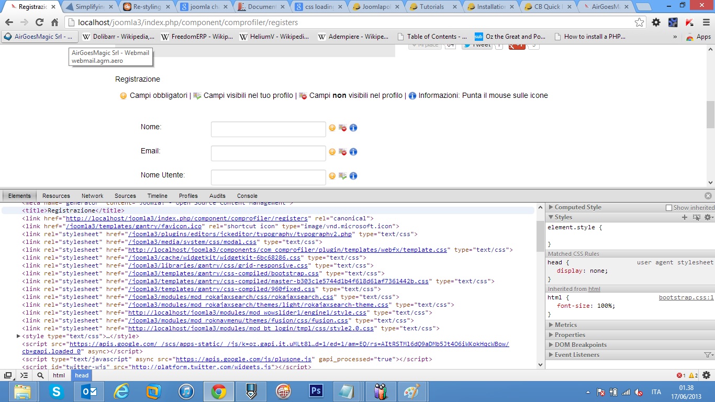Open the Chrome menu hamburger icon
Screen dimensions: 715x402
coord(705,23)
